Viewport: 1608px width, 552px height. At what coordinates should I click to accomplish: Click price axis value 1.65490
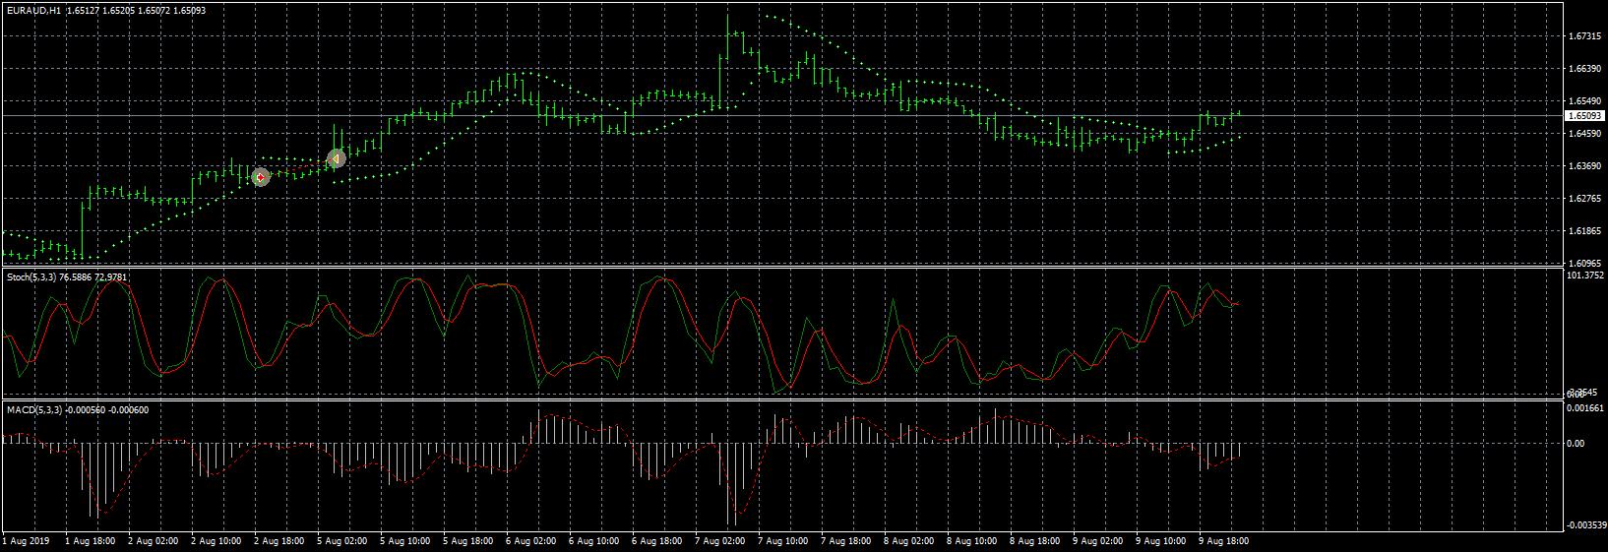1583,101
